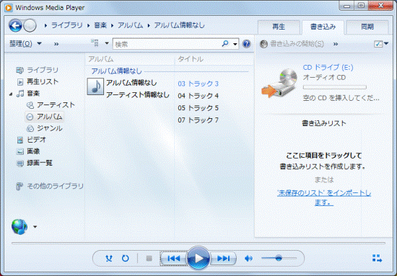The image size is (397, 276).
Task: Skip to the previous track
Action: tap(174, 258)
